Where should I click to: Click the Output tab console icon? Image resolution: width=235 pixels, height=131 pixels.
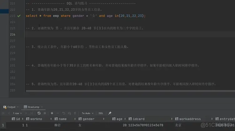(5, 107)
